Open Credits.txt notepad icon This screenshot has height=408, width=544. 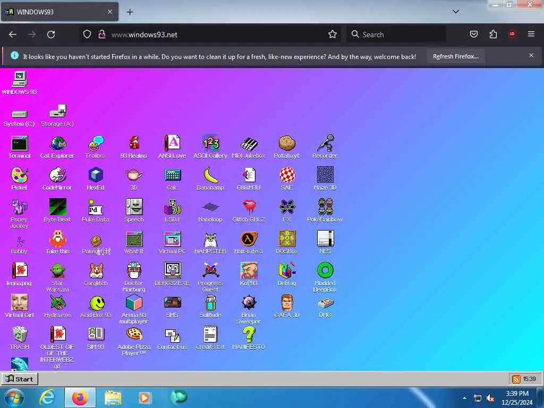pyautogui.click(x=210, y=338)
